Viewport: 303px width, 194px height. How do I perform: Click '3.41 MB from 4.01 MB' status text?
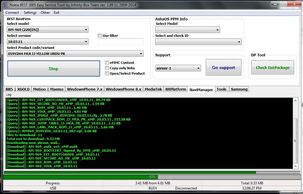point(153,183)
